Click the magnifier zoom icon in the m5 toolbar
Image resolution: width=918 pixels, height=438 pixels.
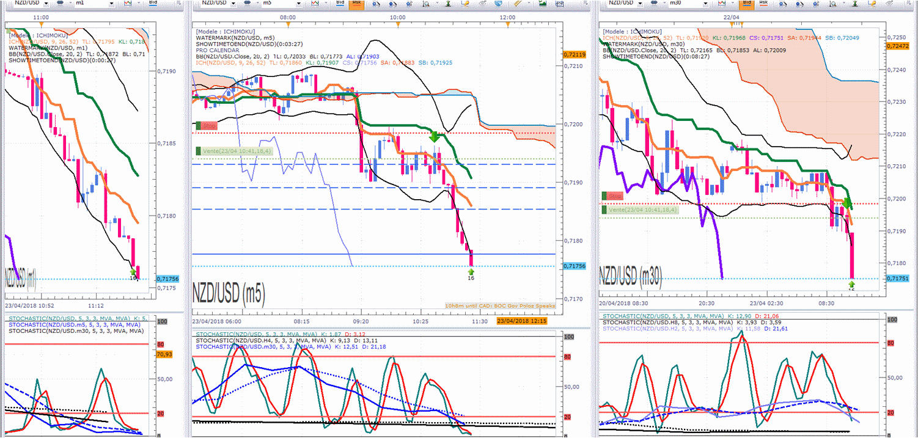pyautogui.click(x=426, y=4)
